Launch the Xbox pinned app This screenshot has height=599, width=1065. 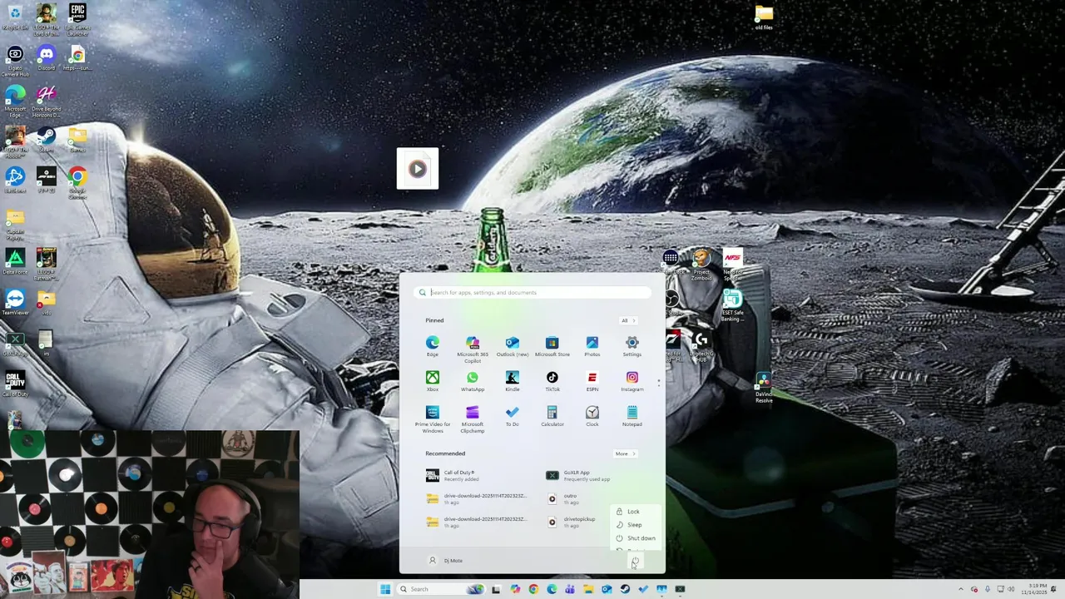(x=433, y=381)
